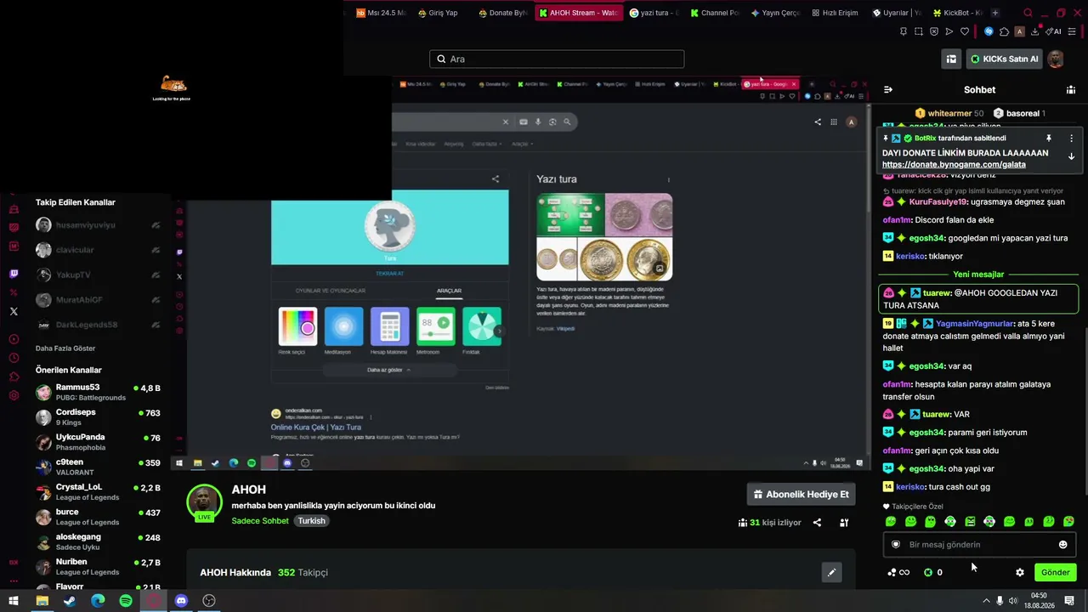
Task: Click Abonelik Hediye Et button
Action: 801,494
